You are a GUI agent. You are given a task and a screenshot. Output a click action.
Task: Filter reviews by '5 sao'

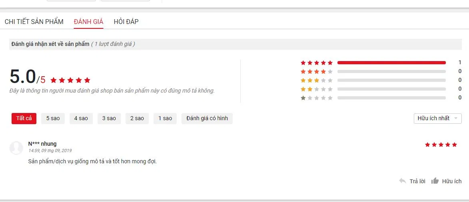pyautogui.click(x=53, y=118)
